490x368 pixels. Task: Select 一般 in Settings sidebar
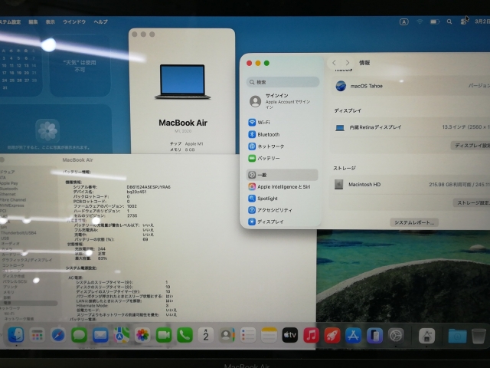(283, 175)
